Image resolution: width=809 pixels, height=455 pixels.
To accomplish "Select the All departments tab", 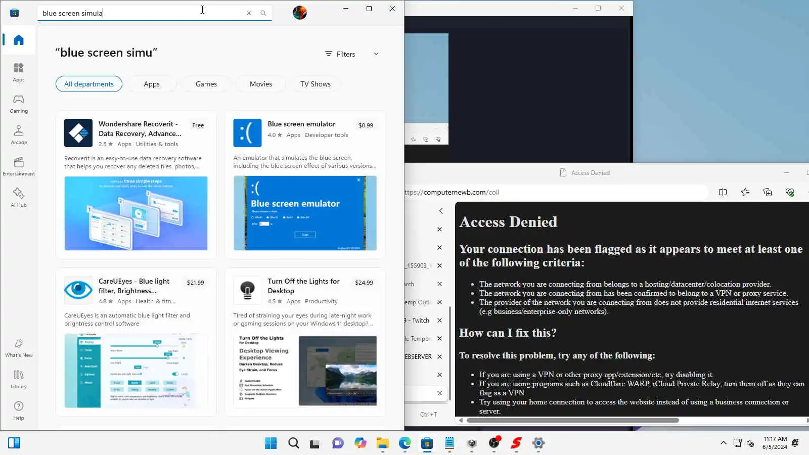I will (x=89, y=84).
